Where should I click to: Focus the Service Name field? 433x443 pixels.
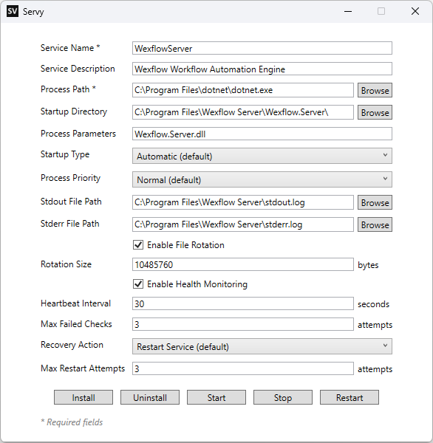click(262, 48)
